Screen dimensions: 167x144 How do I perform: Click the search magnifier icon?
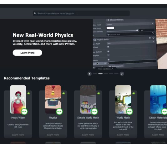pos(35,13)
